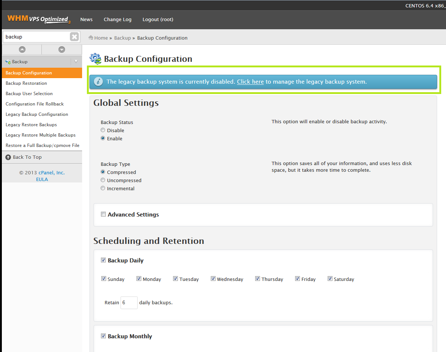Click the 'Backup Status' label
This screenshot has width=446, height=352.
tap(117, 123)
